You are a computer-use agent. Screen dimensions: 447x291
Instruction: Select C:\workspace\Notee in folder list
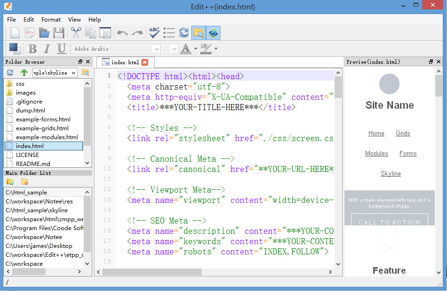click(x=33, y=237)
